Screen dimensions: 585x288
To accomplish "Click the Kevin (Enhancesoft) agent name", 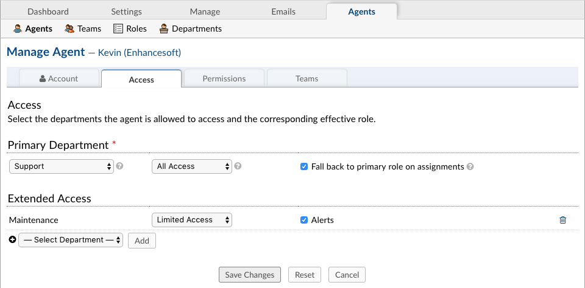I will click(x=139, y=53).
